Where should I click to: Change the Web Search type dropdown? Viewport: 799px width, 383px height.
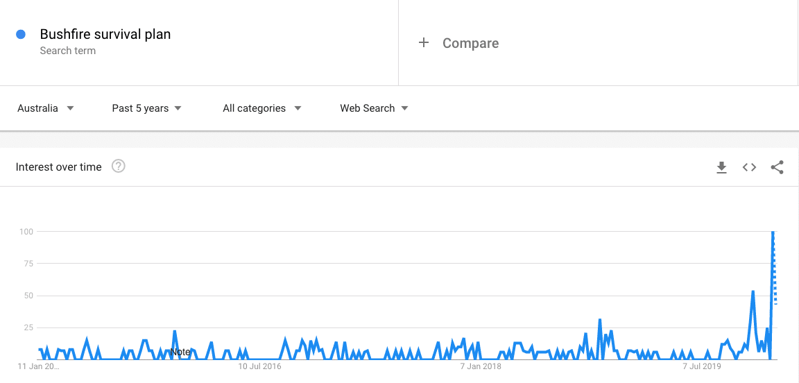(x=374, y=108)
